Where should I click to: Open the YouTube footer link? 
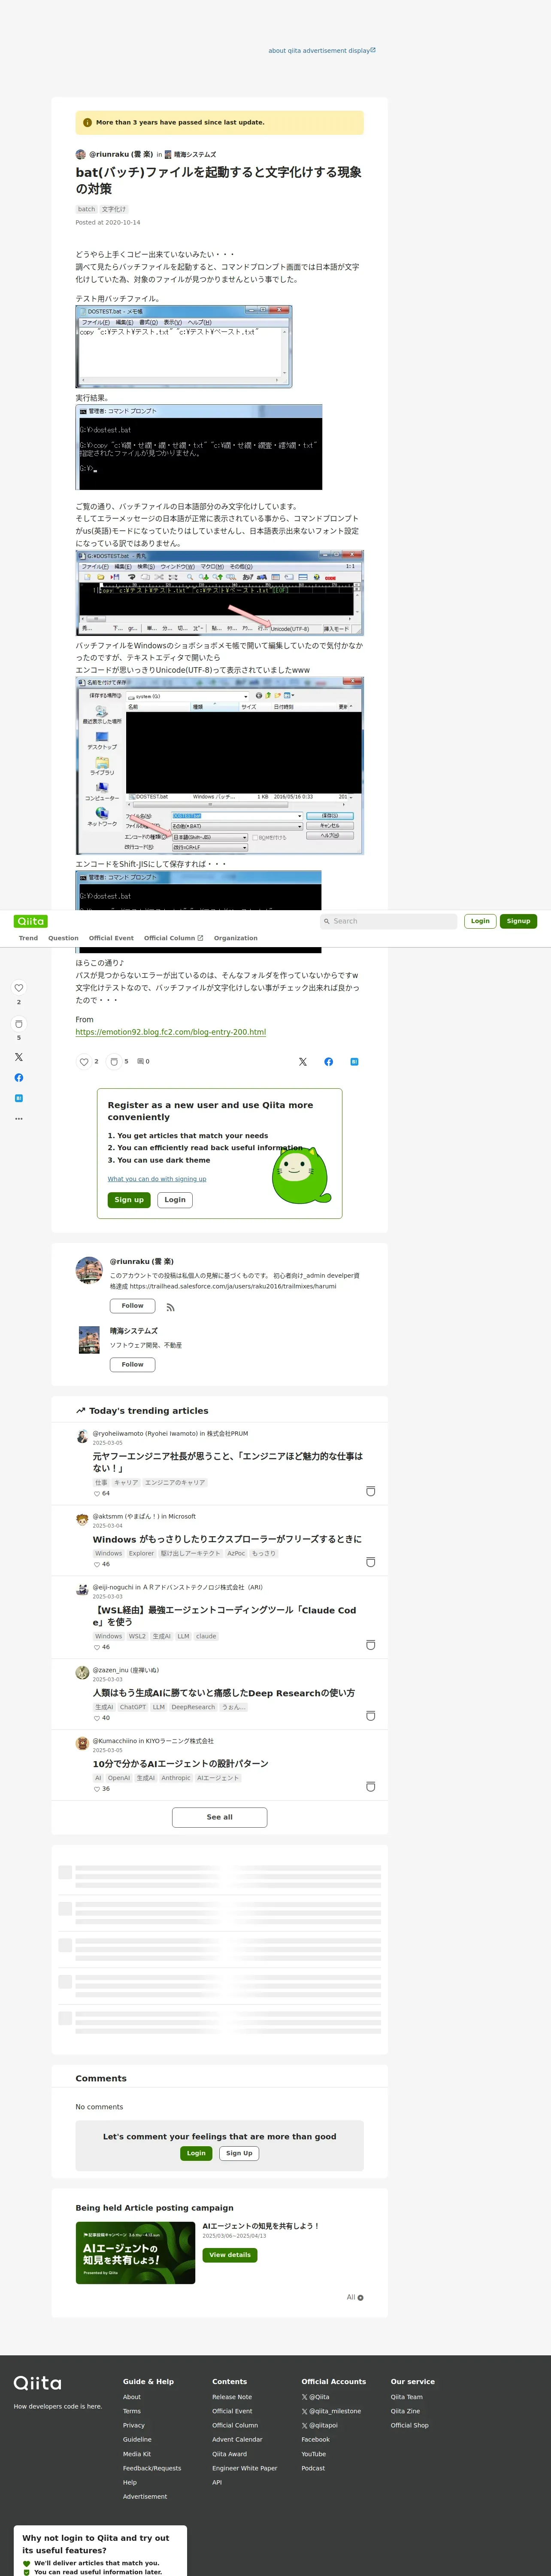pyautogui.click(x=314, y=2454)
